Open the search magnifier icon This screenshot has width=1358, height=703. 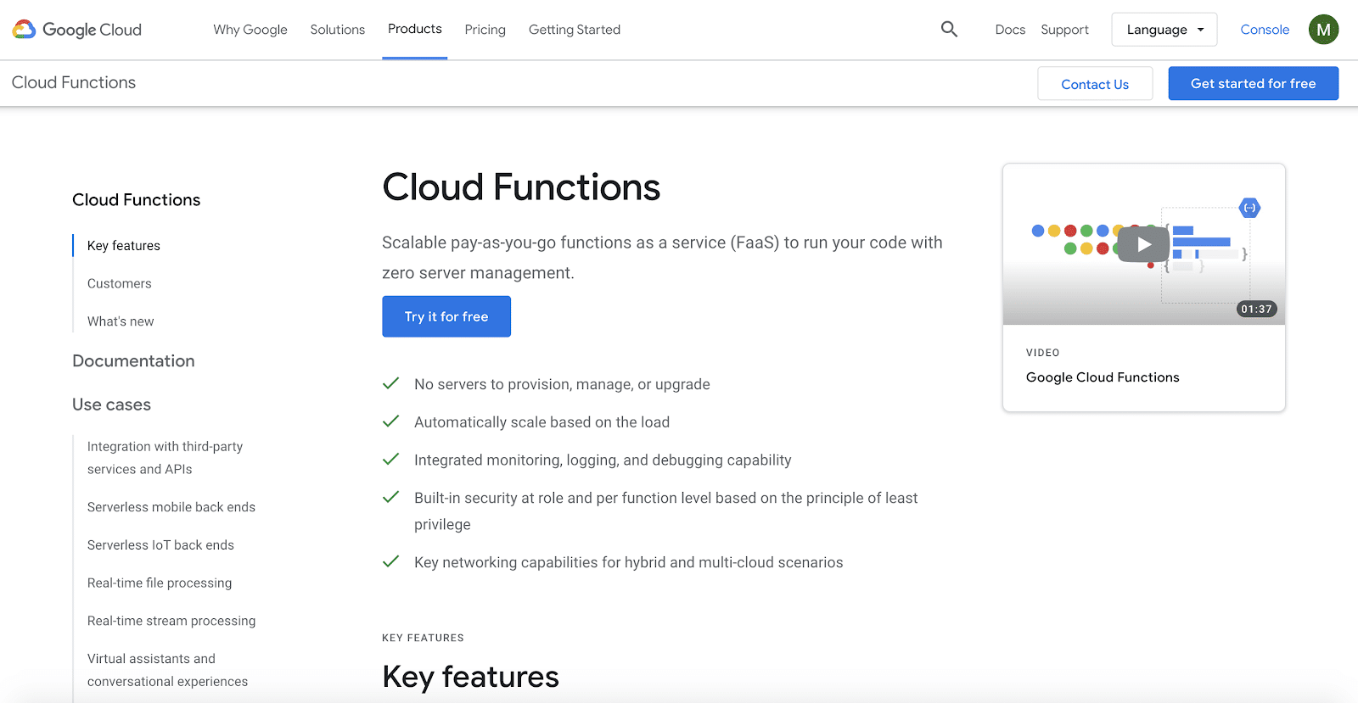(949, 30)
